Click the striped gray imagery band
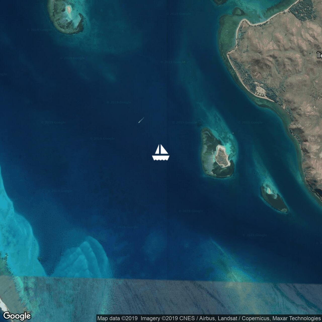 176,297
